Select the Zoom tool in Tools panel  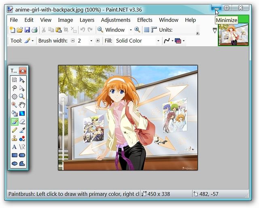[22, 96]
